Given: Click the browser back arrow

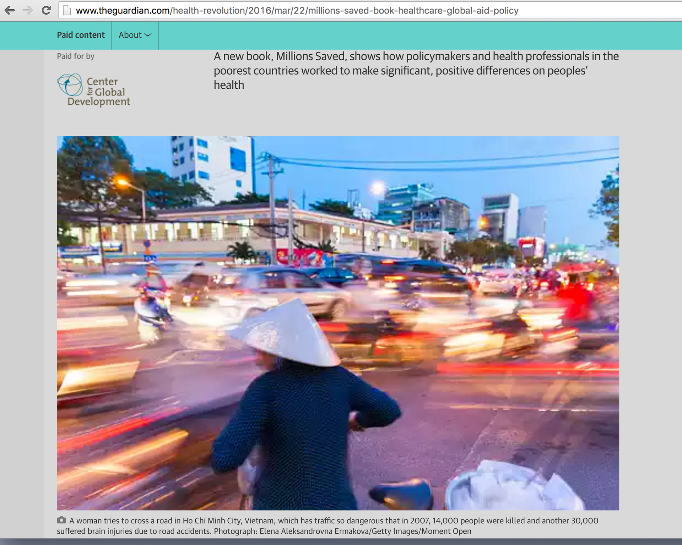Looking at the screenshot, I should point(10,10).
